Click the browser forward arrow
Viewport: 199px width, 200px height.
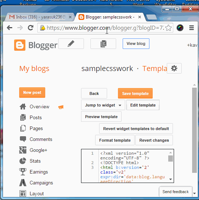20,28
